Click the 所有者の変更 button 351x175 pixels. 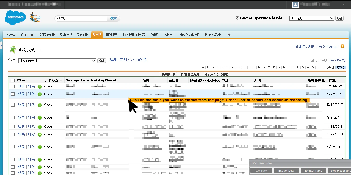pos(190,74)
